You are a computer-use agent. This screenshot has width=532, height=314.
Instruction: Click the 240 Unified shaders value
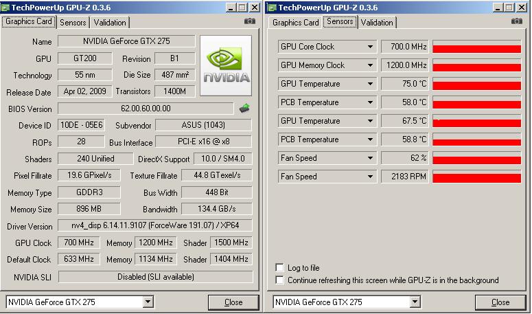[x=95, y=159]
